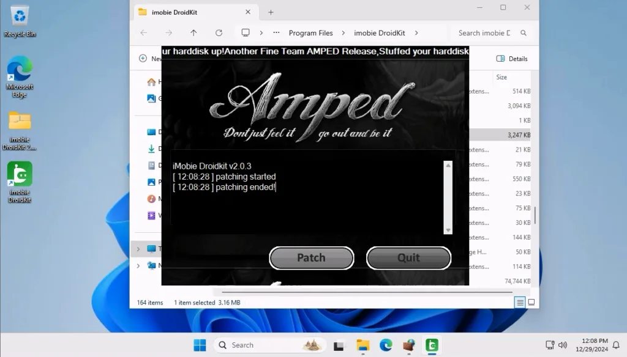Click the "iMobie Droidkit v2.0.3" log line

click(212, 166)
